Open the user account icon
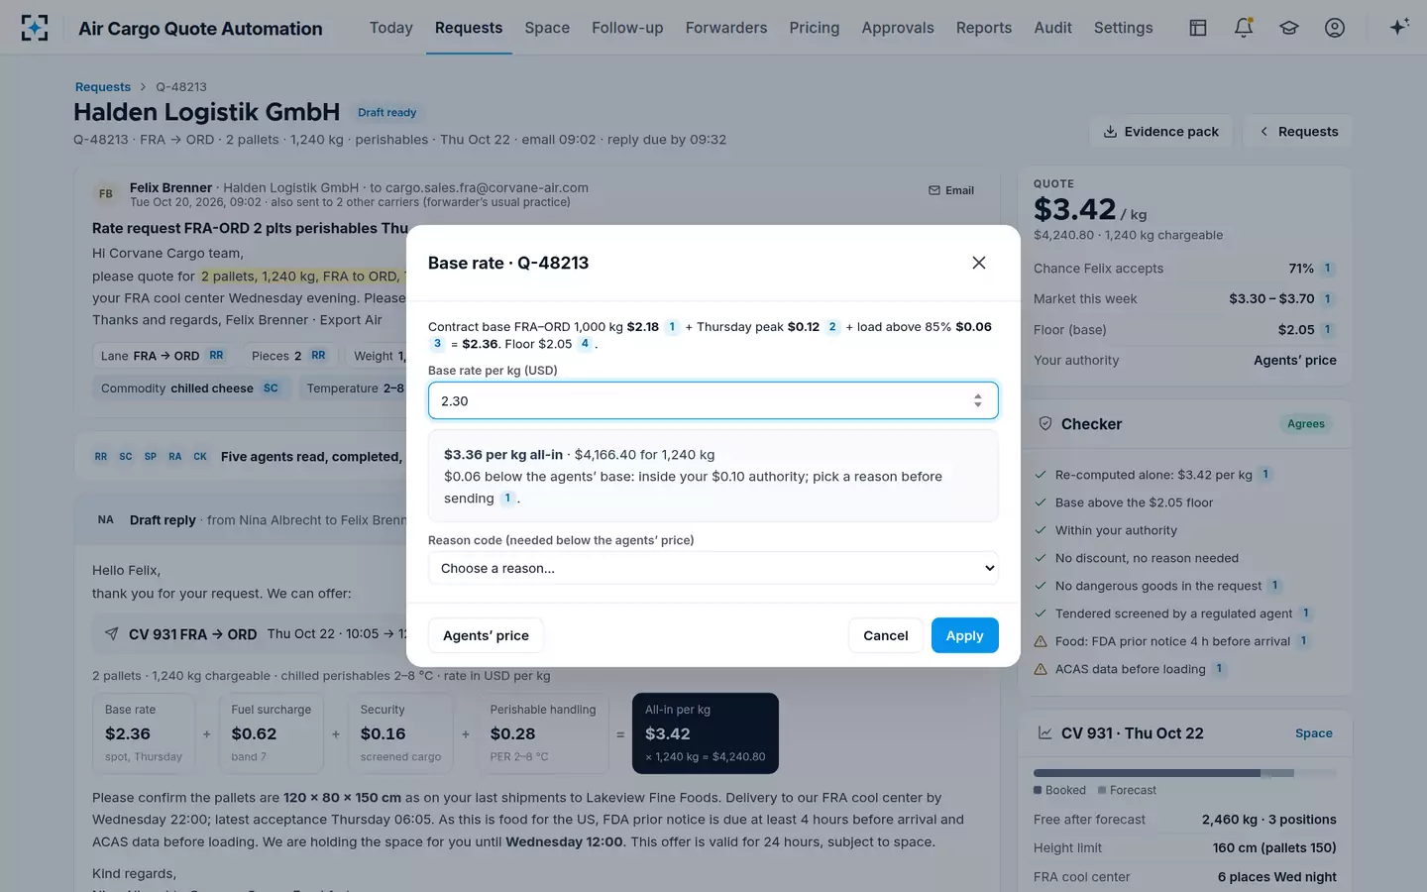 [x=1335, y=28]
